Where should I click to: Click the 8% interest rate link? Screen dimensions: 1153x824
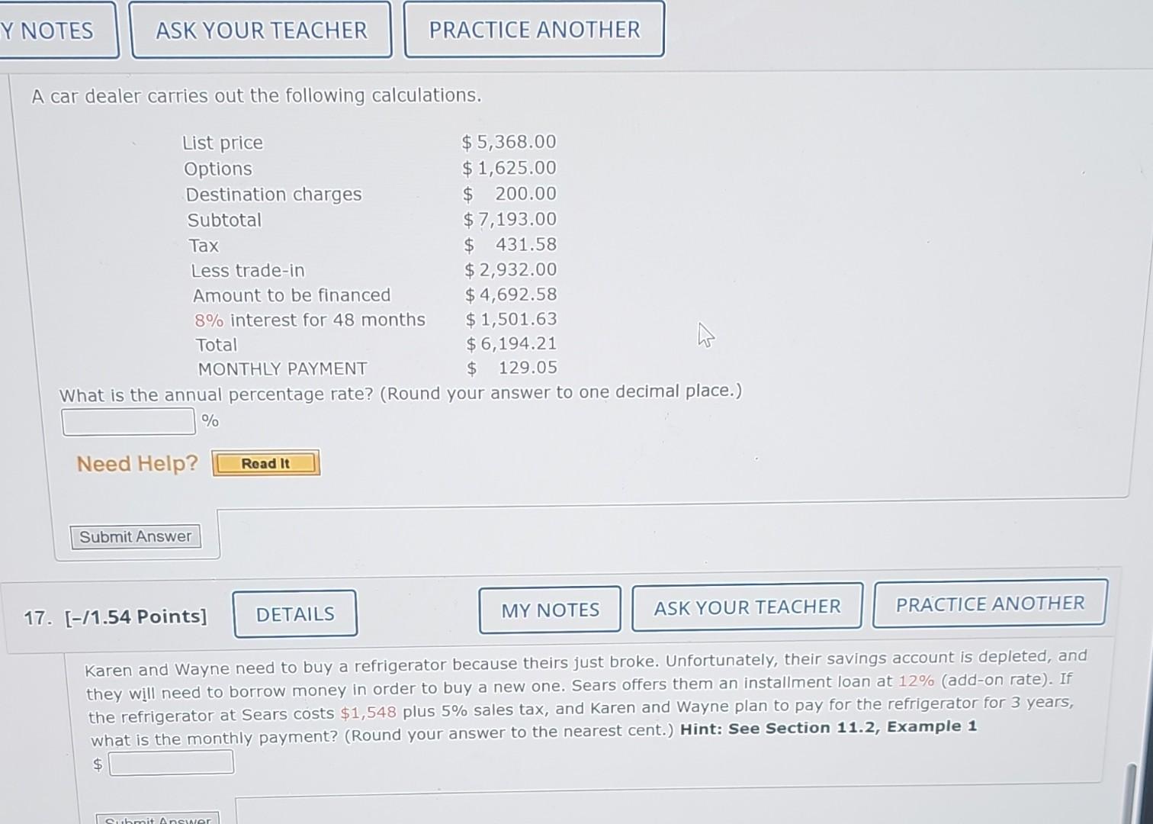click(209, 320)
